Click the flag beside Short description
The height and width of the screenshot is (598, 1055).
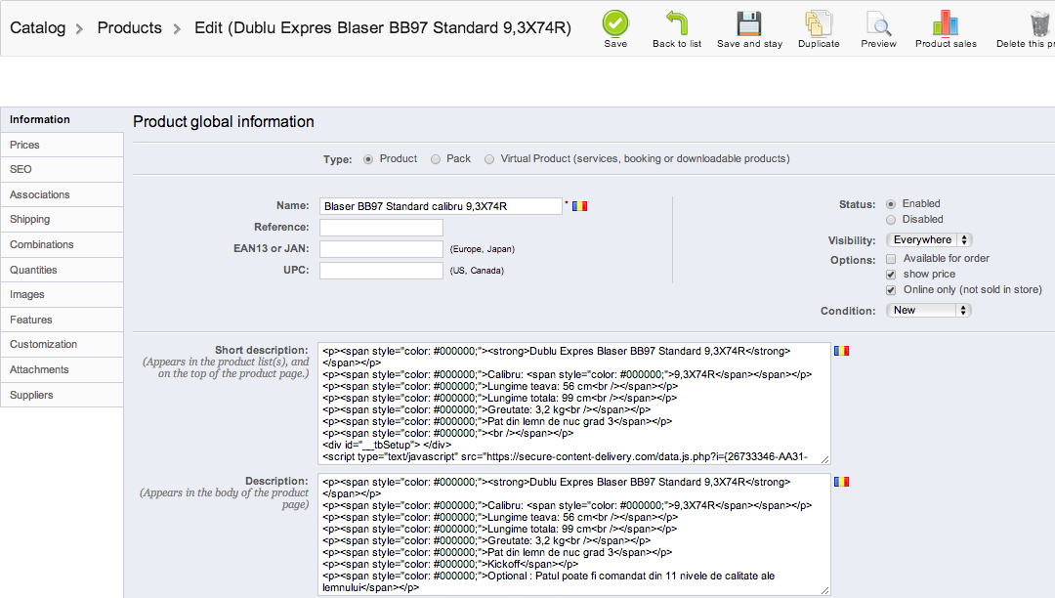click(x=841, y=351)
